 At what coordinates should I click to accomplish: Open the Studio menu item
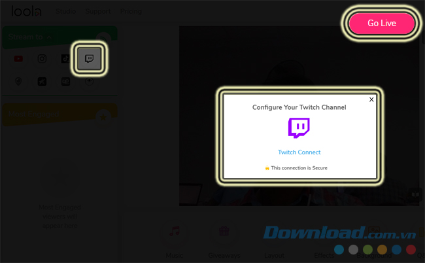tap(65, 11)
